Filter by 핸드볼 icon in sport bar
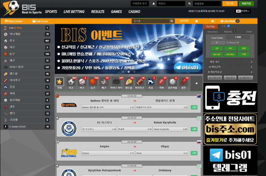The image size is (266, 176). pyautogui.click(x=129, y=82)
